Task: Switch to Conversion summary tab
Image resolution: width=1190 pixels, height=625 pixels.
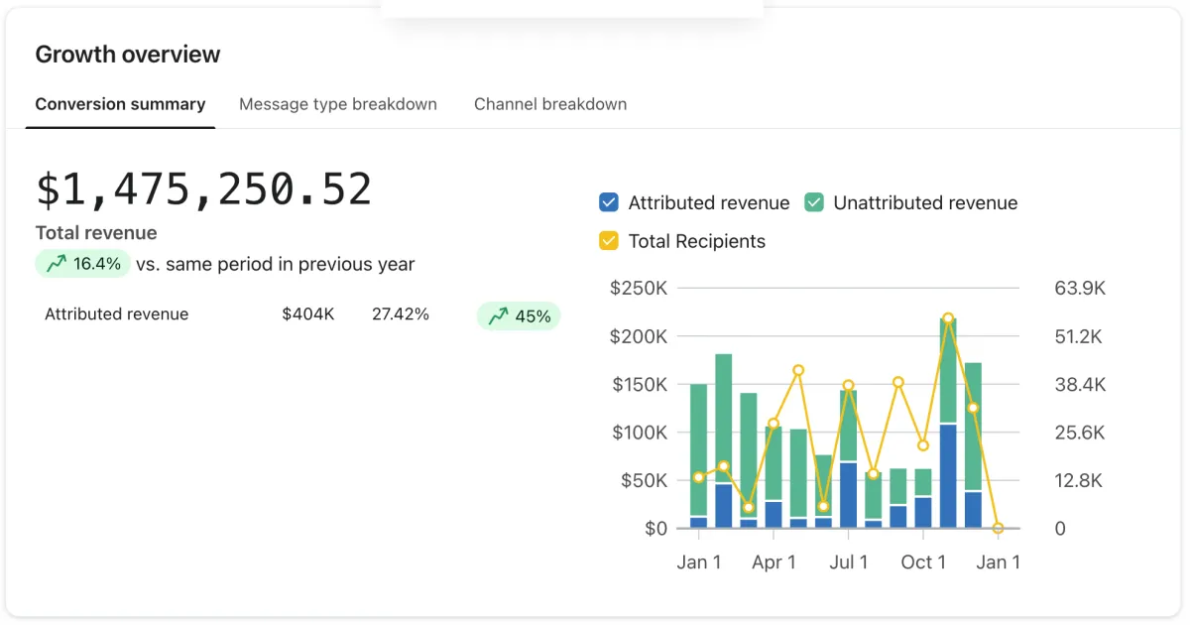Action: point(120,104)
